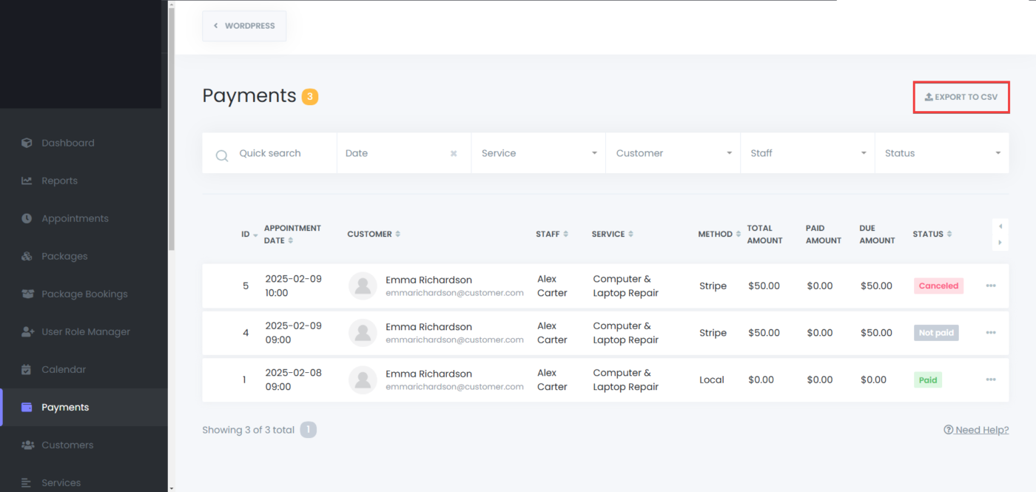The width and height of the screenshot is (1036, 492).
Task: Clear the Date filter with the x icon
Action: (x=454, y=154)
